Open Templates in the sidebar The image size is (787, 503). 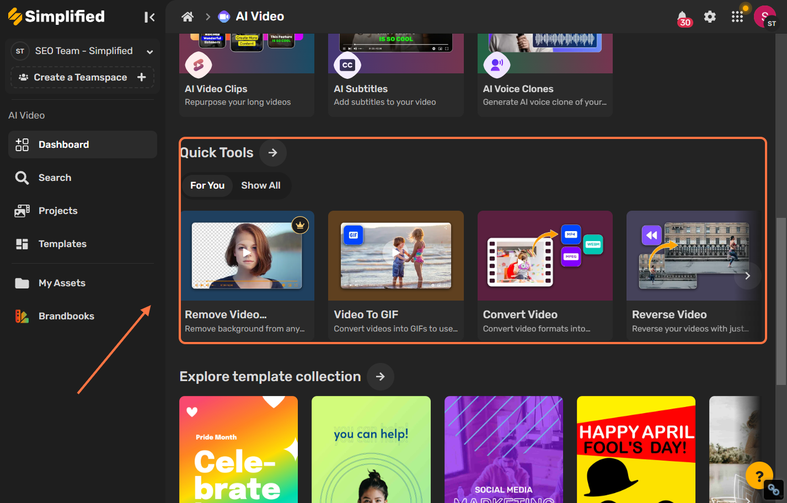coord(83,244)
